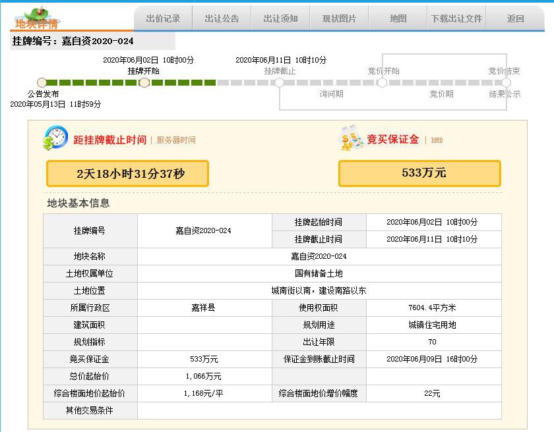This screenshot has height=432, width=554.
Task: Click the clock icon beside 距挂牌截止时间
Action: point(55,138)
